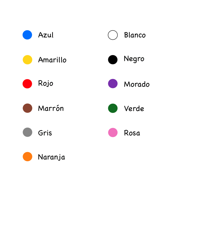Select the purple circle next to Morado
214x249 pixels.
point(113,84)
